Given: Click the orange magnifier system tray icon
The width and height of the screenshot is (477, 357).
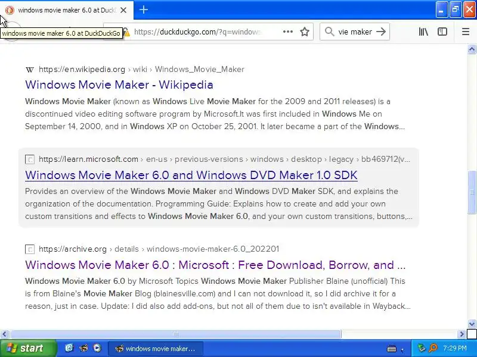Looking at the screenshot, I should 433,348.
